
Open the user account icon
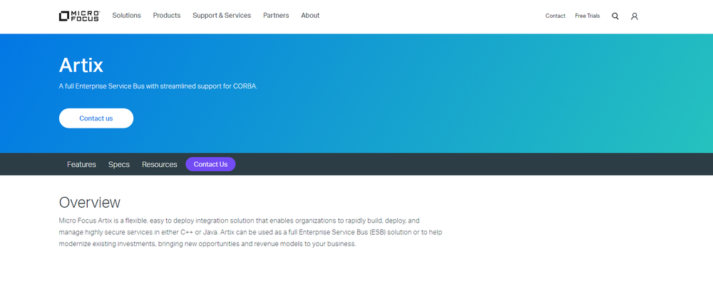635,16
